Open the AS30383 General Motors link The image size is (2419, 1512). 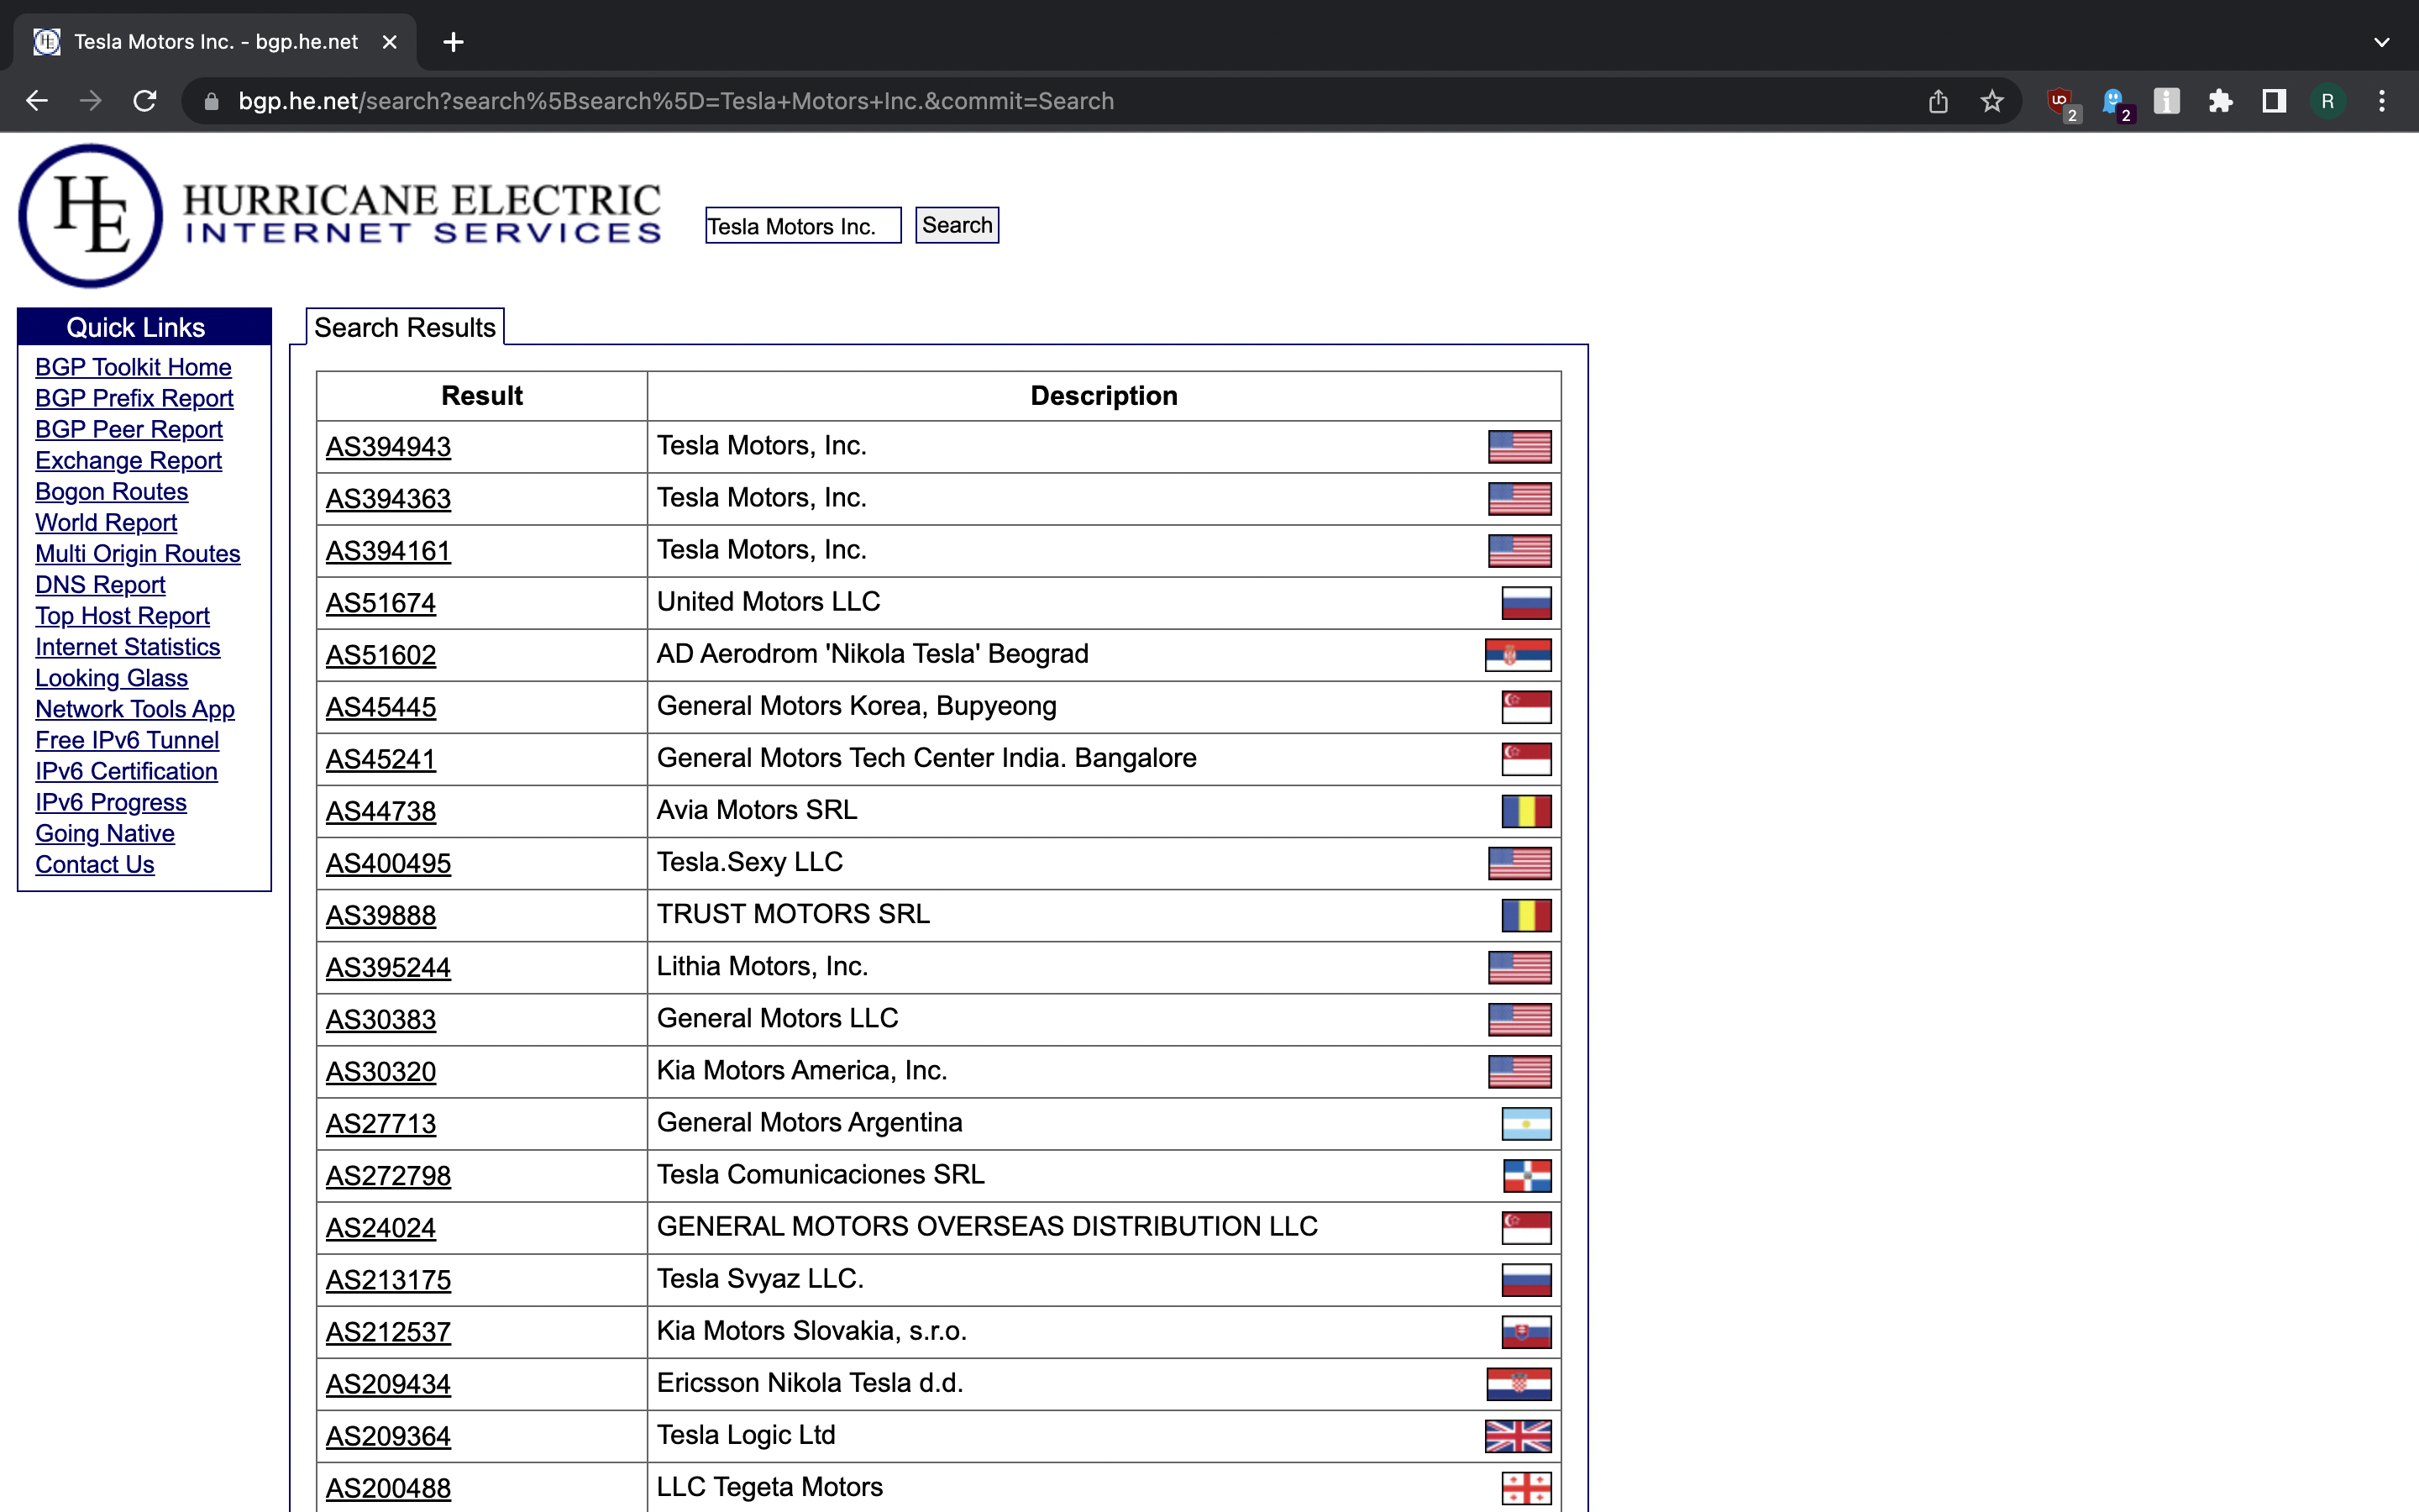pos(380,1019)
